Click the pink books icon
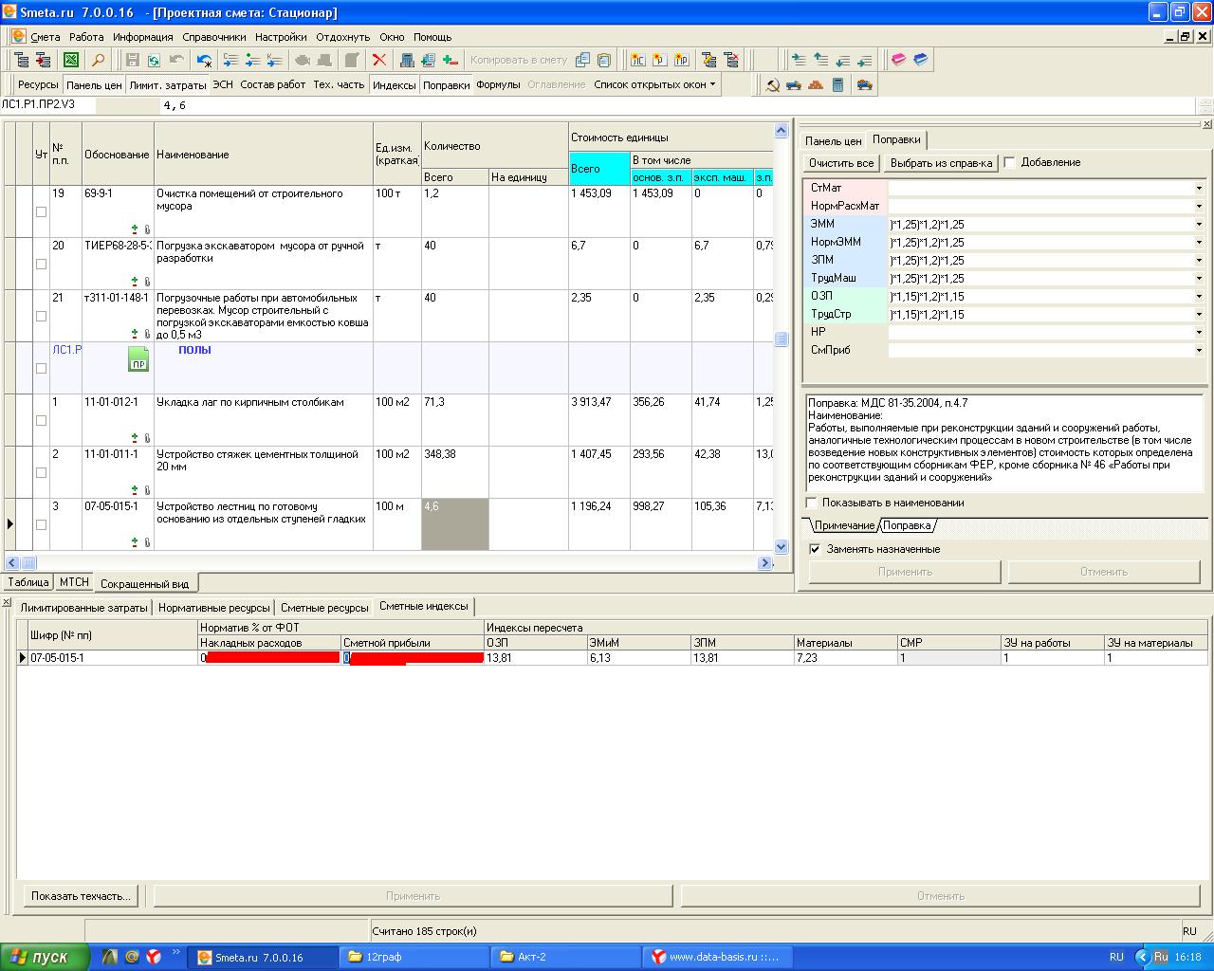The width and height of the screenshot is (1214, 971). coord(898,60)
